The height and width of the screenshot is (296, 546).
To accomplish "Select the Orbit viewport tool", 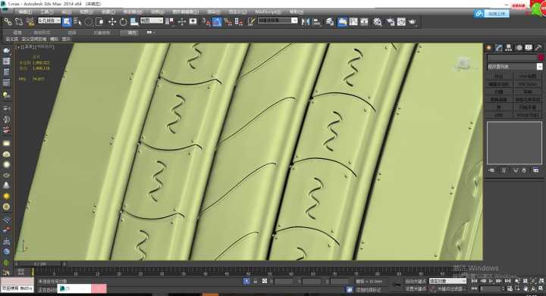I will (x=533, y=288).
